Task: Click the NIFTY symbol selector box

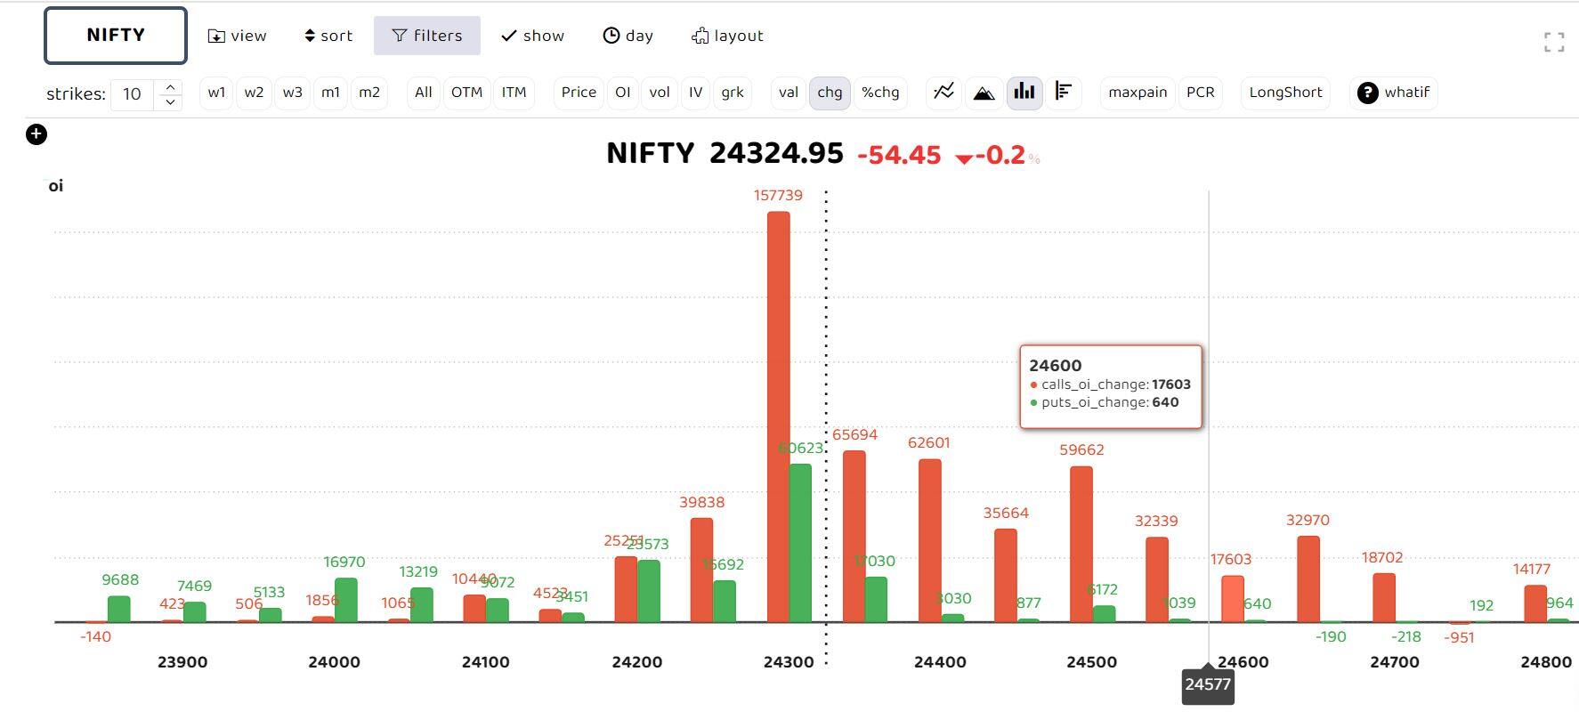Action: coord(116,36)
